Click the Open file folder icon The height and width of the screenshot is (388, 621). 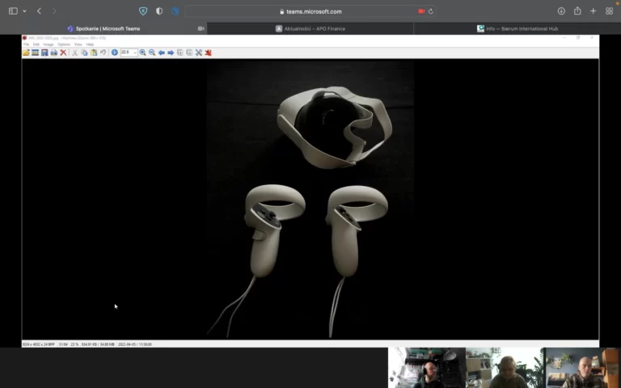[26, 53]
